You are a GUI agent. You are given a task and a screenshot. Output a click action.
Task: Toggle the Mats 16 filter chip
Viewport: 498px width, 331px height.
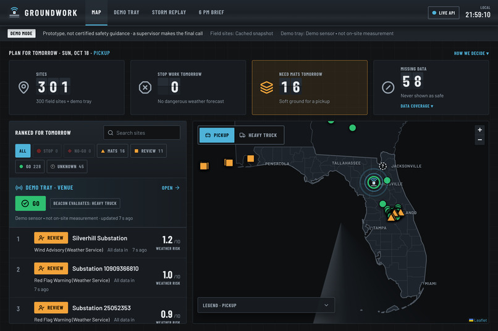(112, 151)
